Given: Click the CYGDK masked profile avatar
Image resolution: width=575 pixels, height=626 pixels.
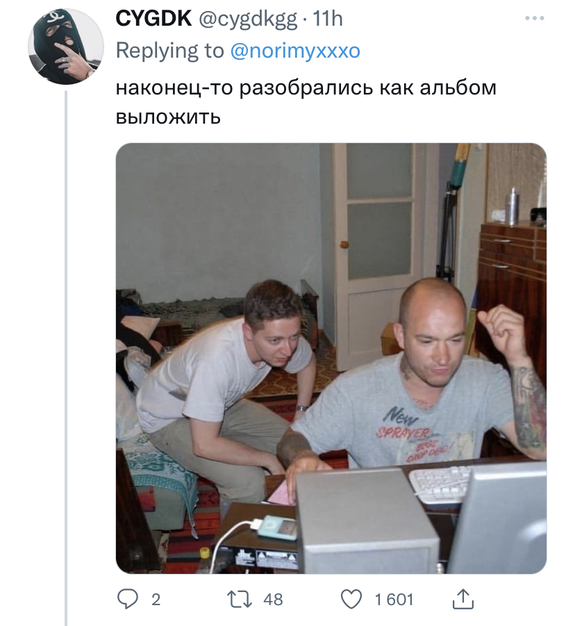Looking at the screenshot, I should tap(65, 47).
